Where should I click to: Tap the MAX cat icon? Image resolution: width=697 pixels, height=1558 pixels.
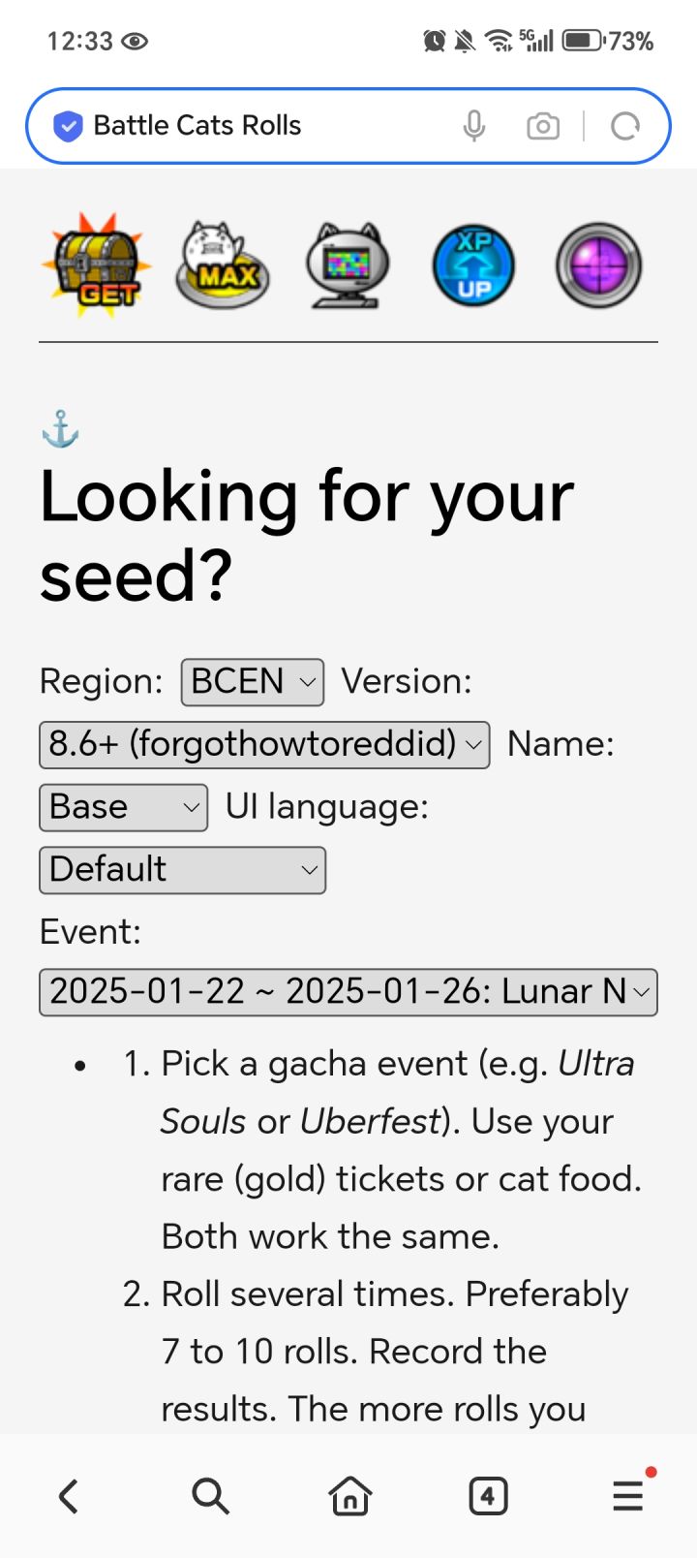coord(222,265)
